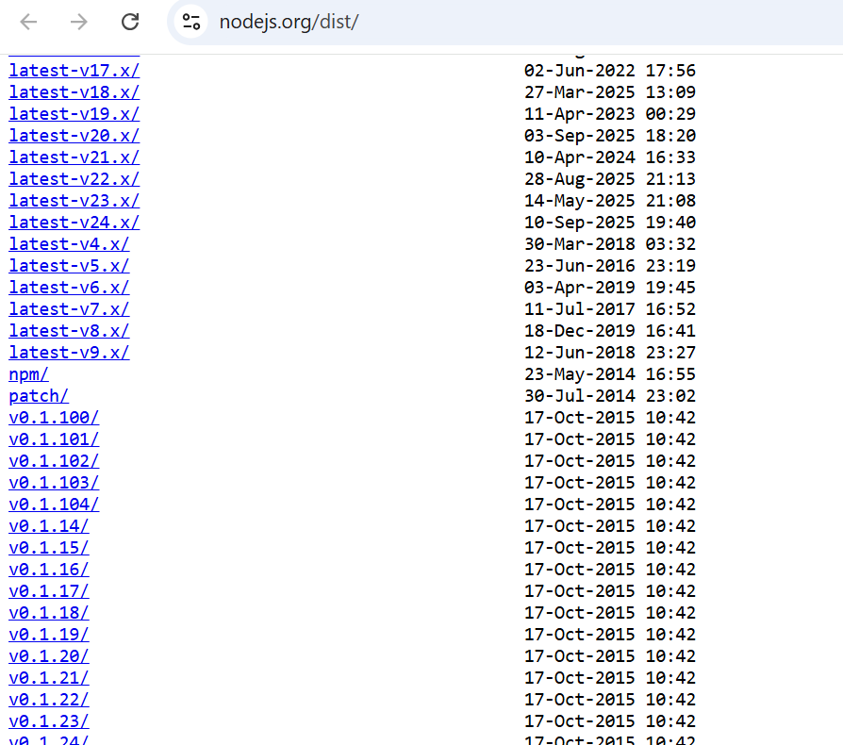The width and height of the screenshot is (843, 745).
Task: Open the latest-v20.x/ directory
Action: [x=74, y=136]
